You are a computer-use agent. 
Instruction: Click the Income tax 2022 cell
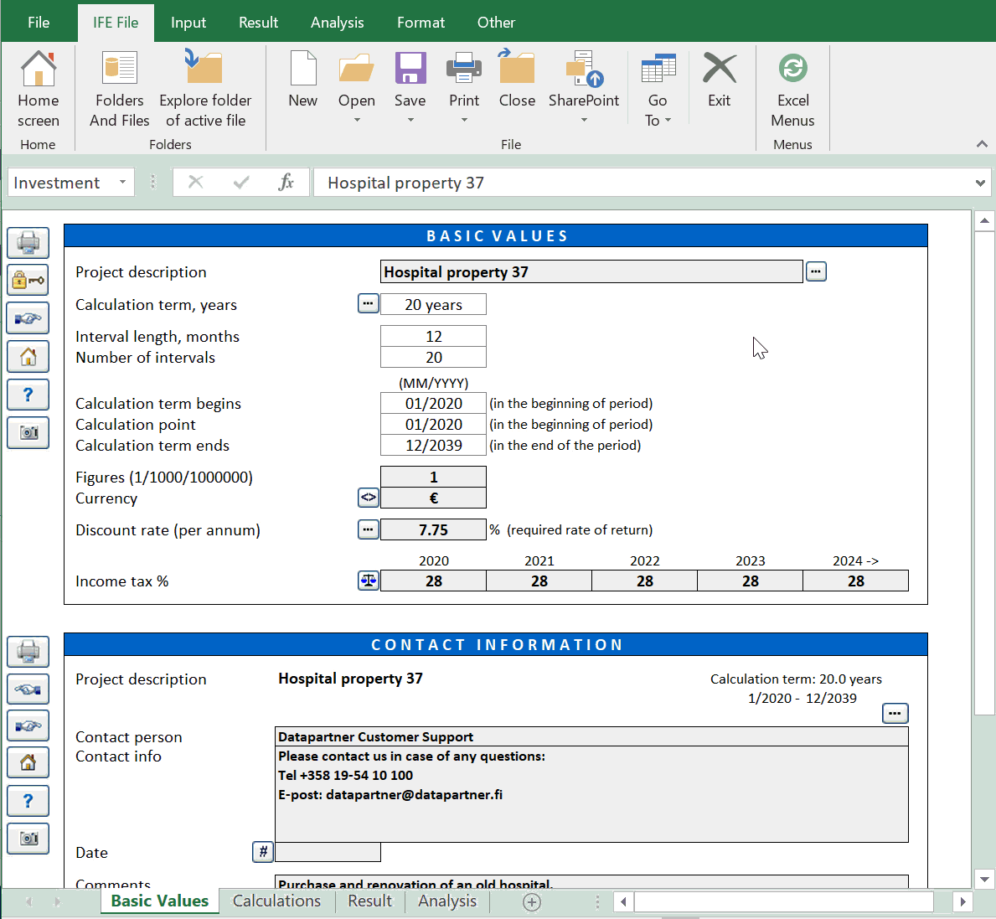tap(645, 581)
